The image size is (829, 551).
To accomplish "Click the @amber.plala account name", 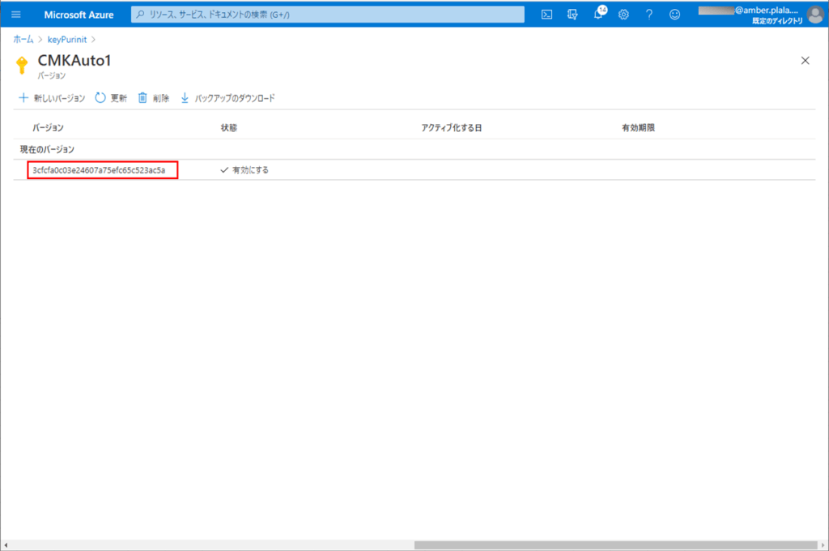I will (x=766, y=10).
